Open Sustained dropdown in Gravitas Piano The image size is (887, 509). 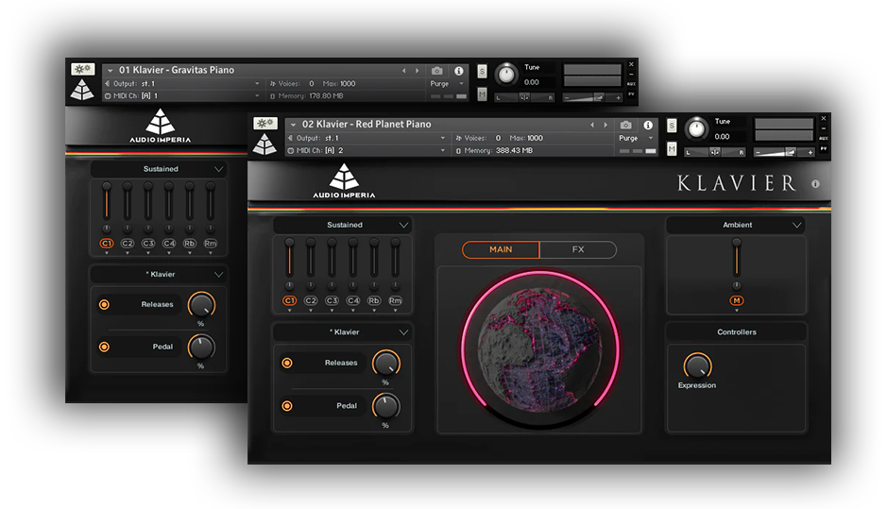(x=159, y=169)
